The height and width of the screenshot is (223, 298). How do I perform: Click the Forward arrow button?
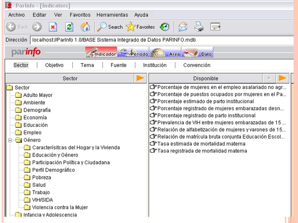[37, 27]
